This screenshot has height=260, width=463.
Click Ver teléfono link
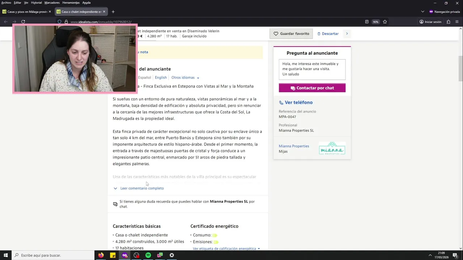coord(296,103)
